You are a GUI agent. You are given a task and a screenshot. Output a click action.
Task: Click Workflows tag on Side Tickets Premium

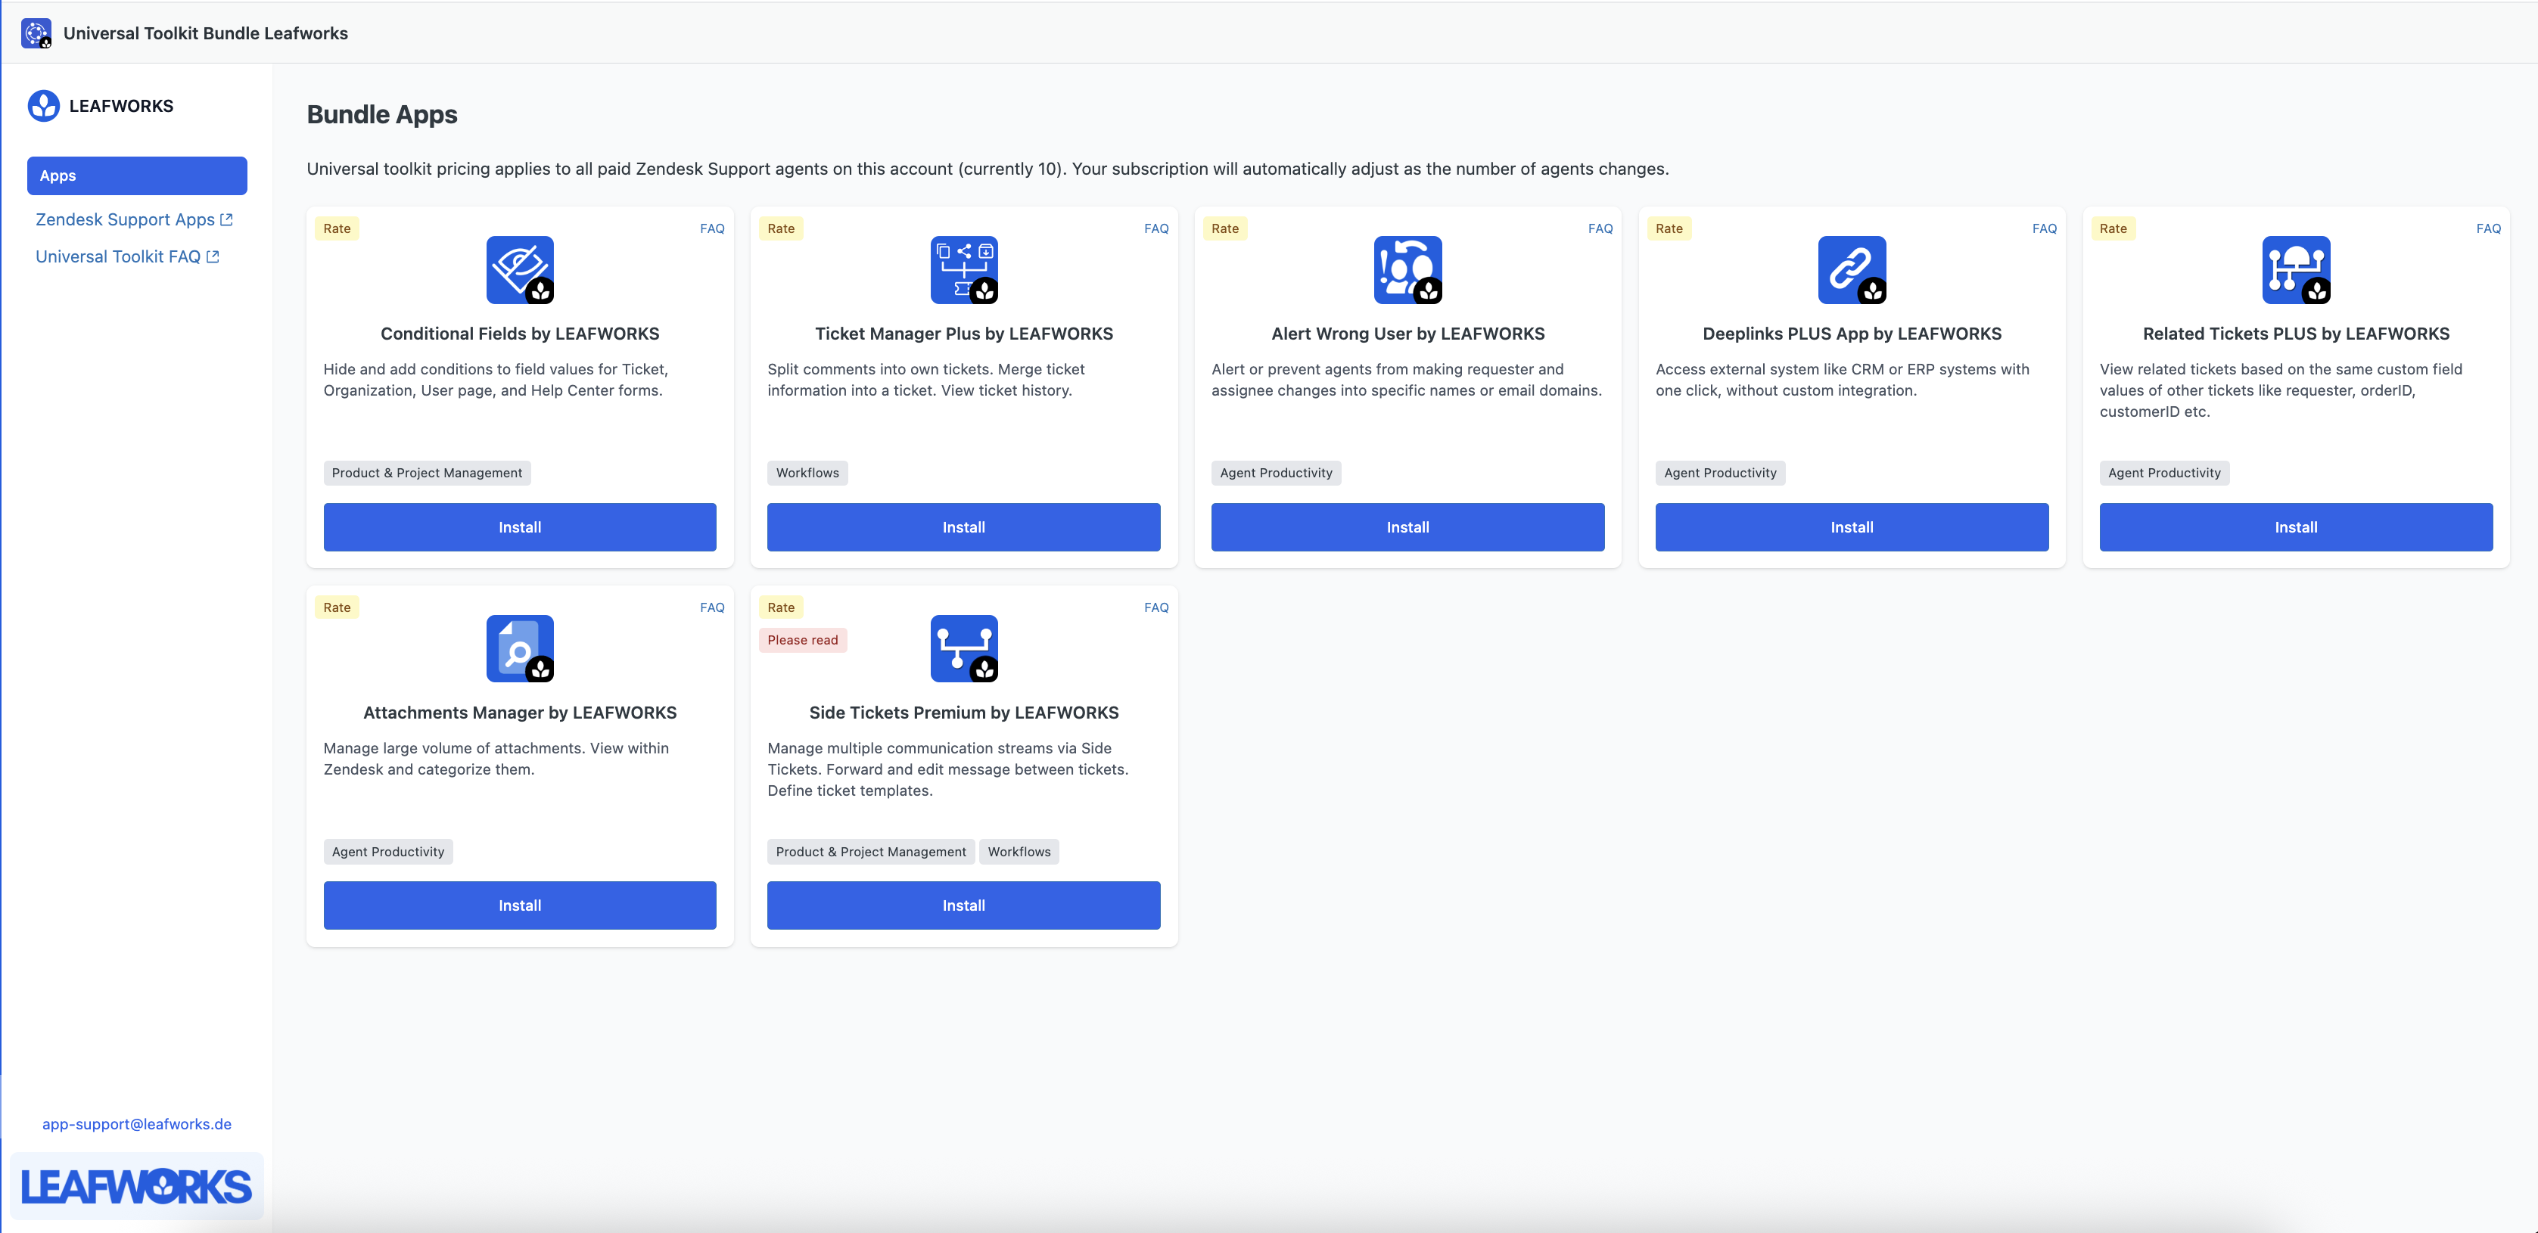[1019, 852]
